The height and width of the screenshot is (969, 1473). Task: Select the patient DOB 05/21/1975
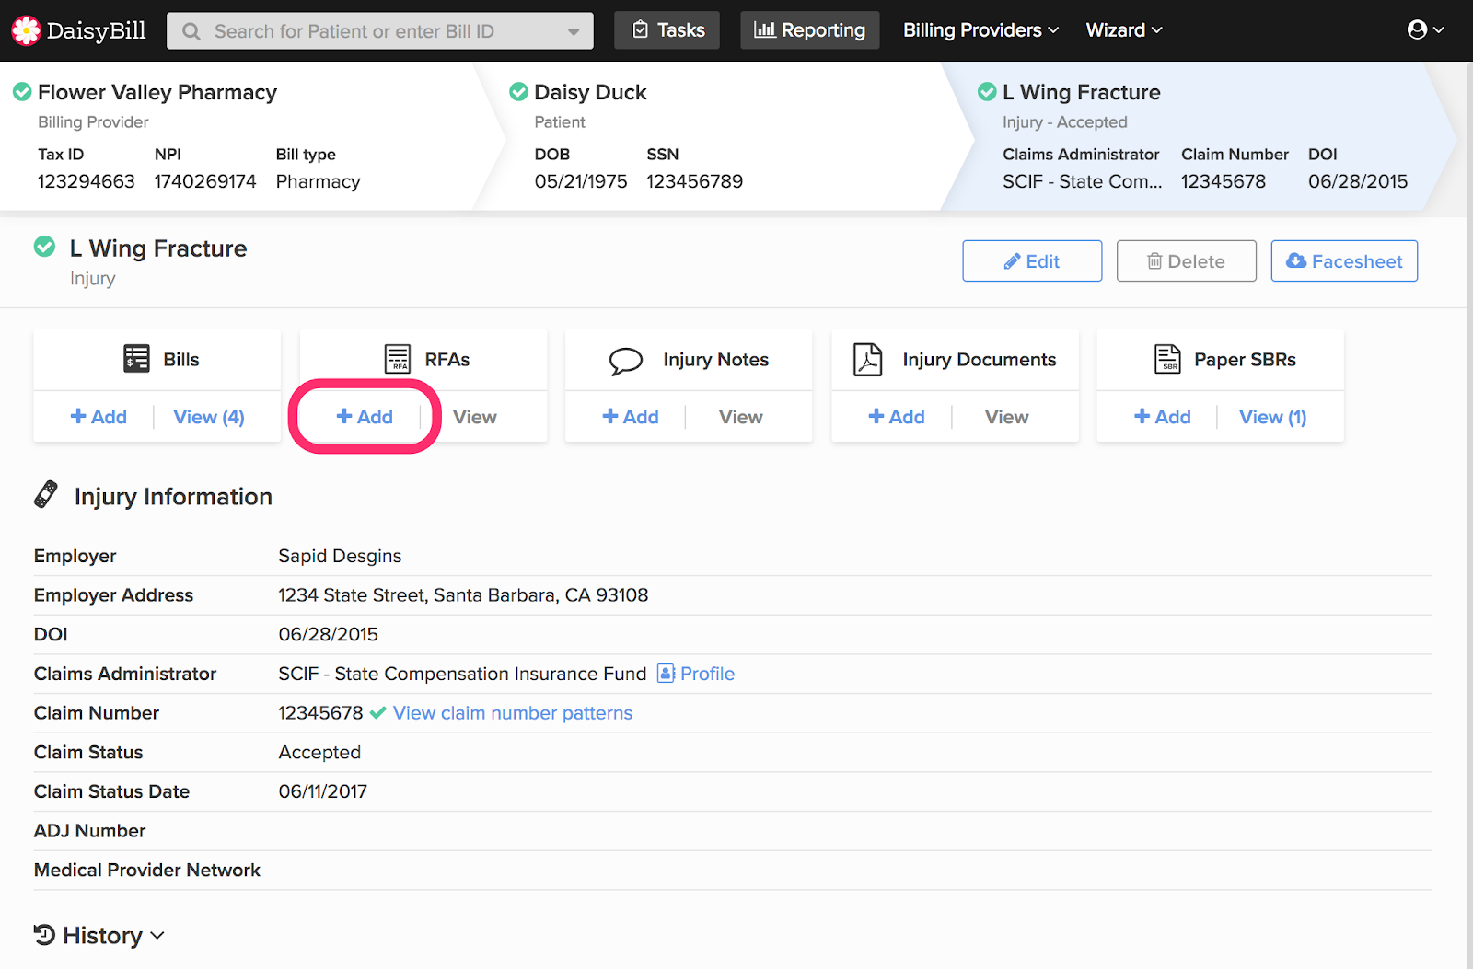pos(581,181)
